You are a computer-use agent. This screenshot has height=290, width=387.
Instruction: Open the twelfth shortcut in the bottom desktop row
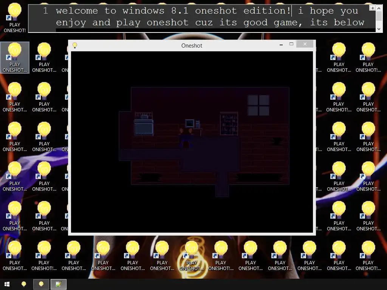tap(339, 256)
